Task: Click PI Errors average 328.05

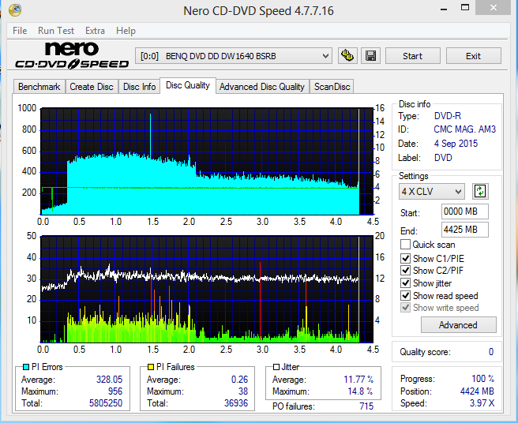Action: [109, 380]
